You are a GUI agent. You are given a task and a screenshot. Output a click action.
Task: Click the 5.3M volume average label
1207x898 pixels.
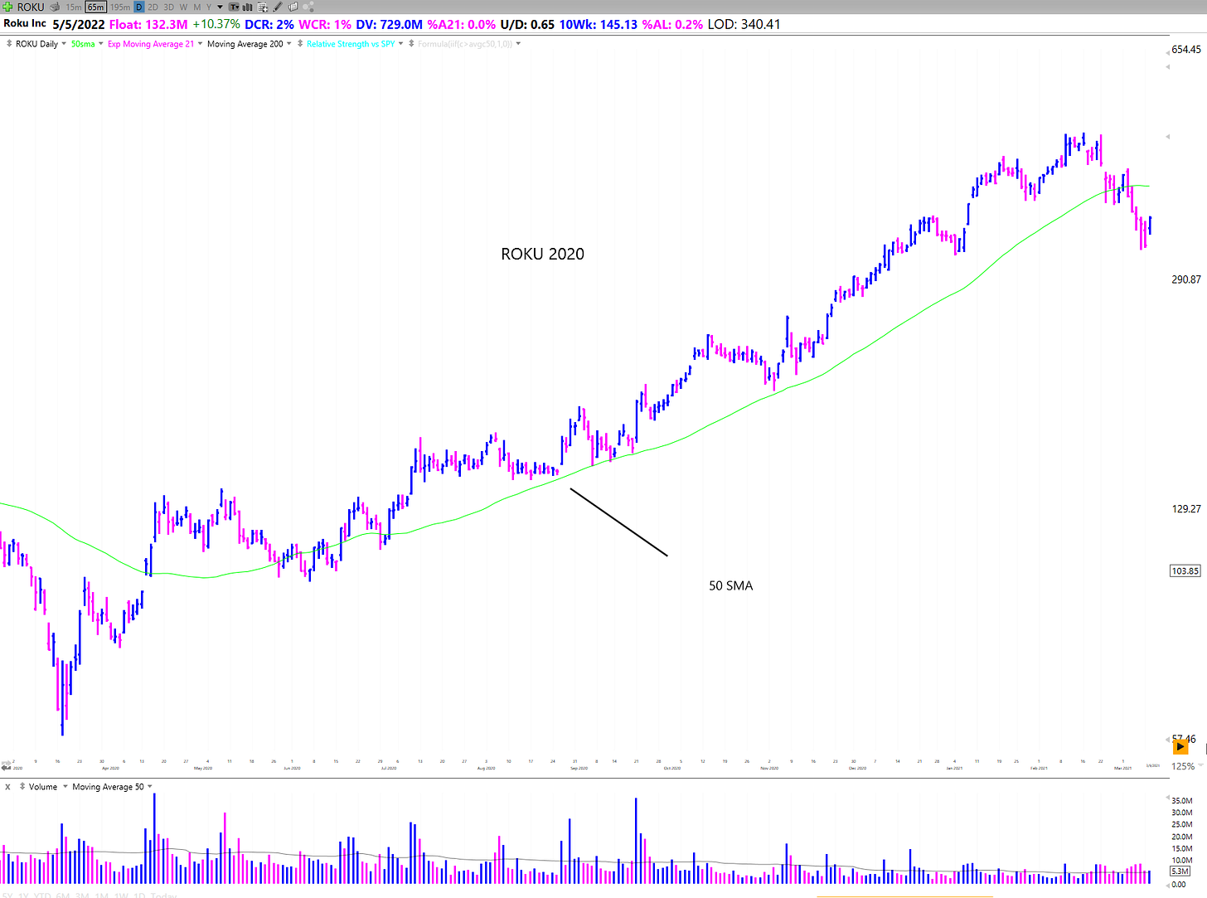pos(1180,871)
